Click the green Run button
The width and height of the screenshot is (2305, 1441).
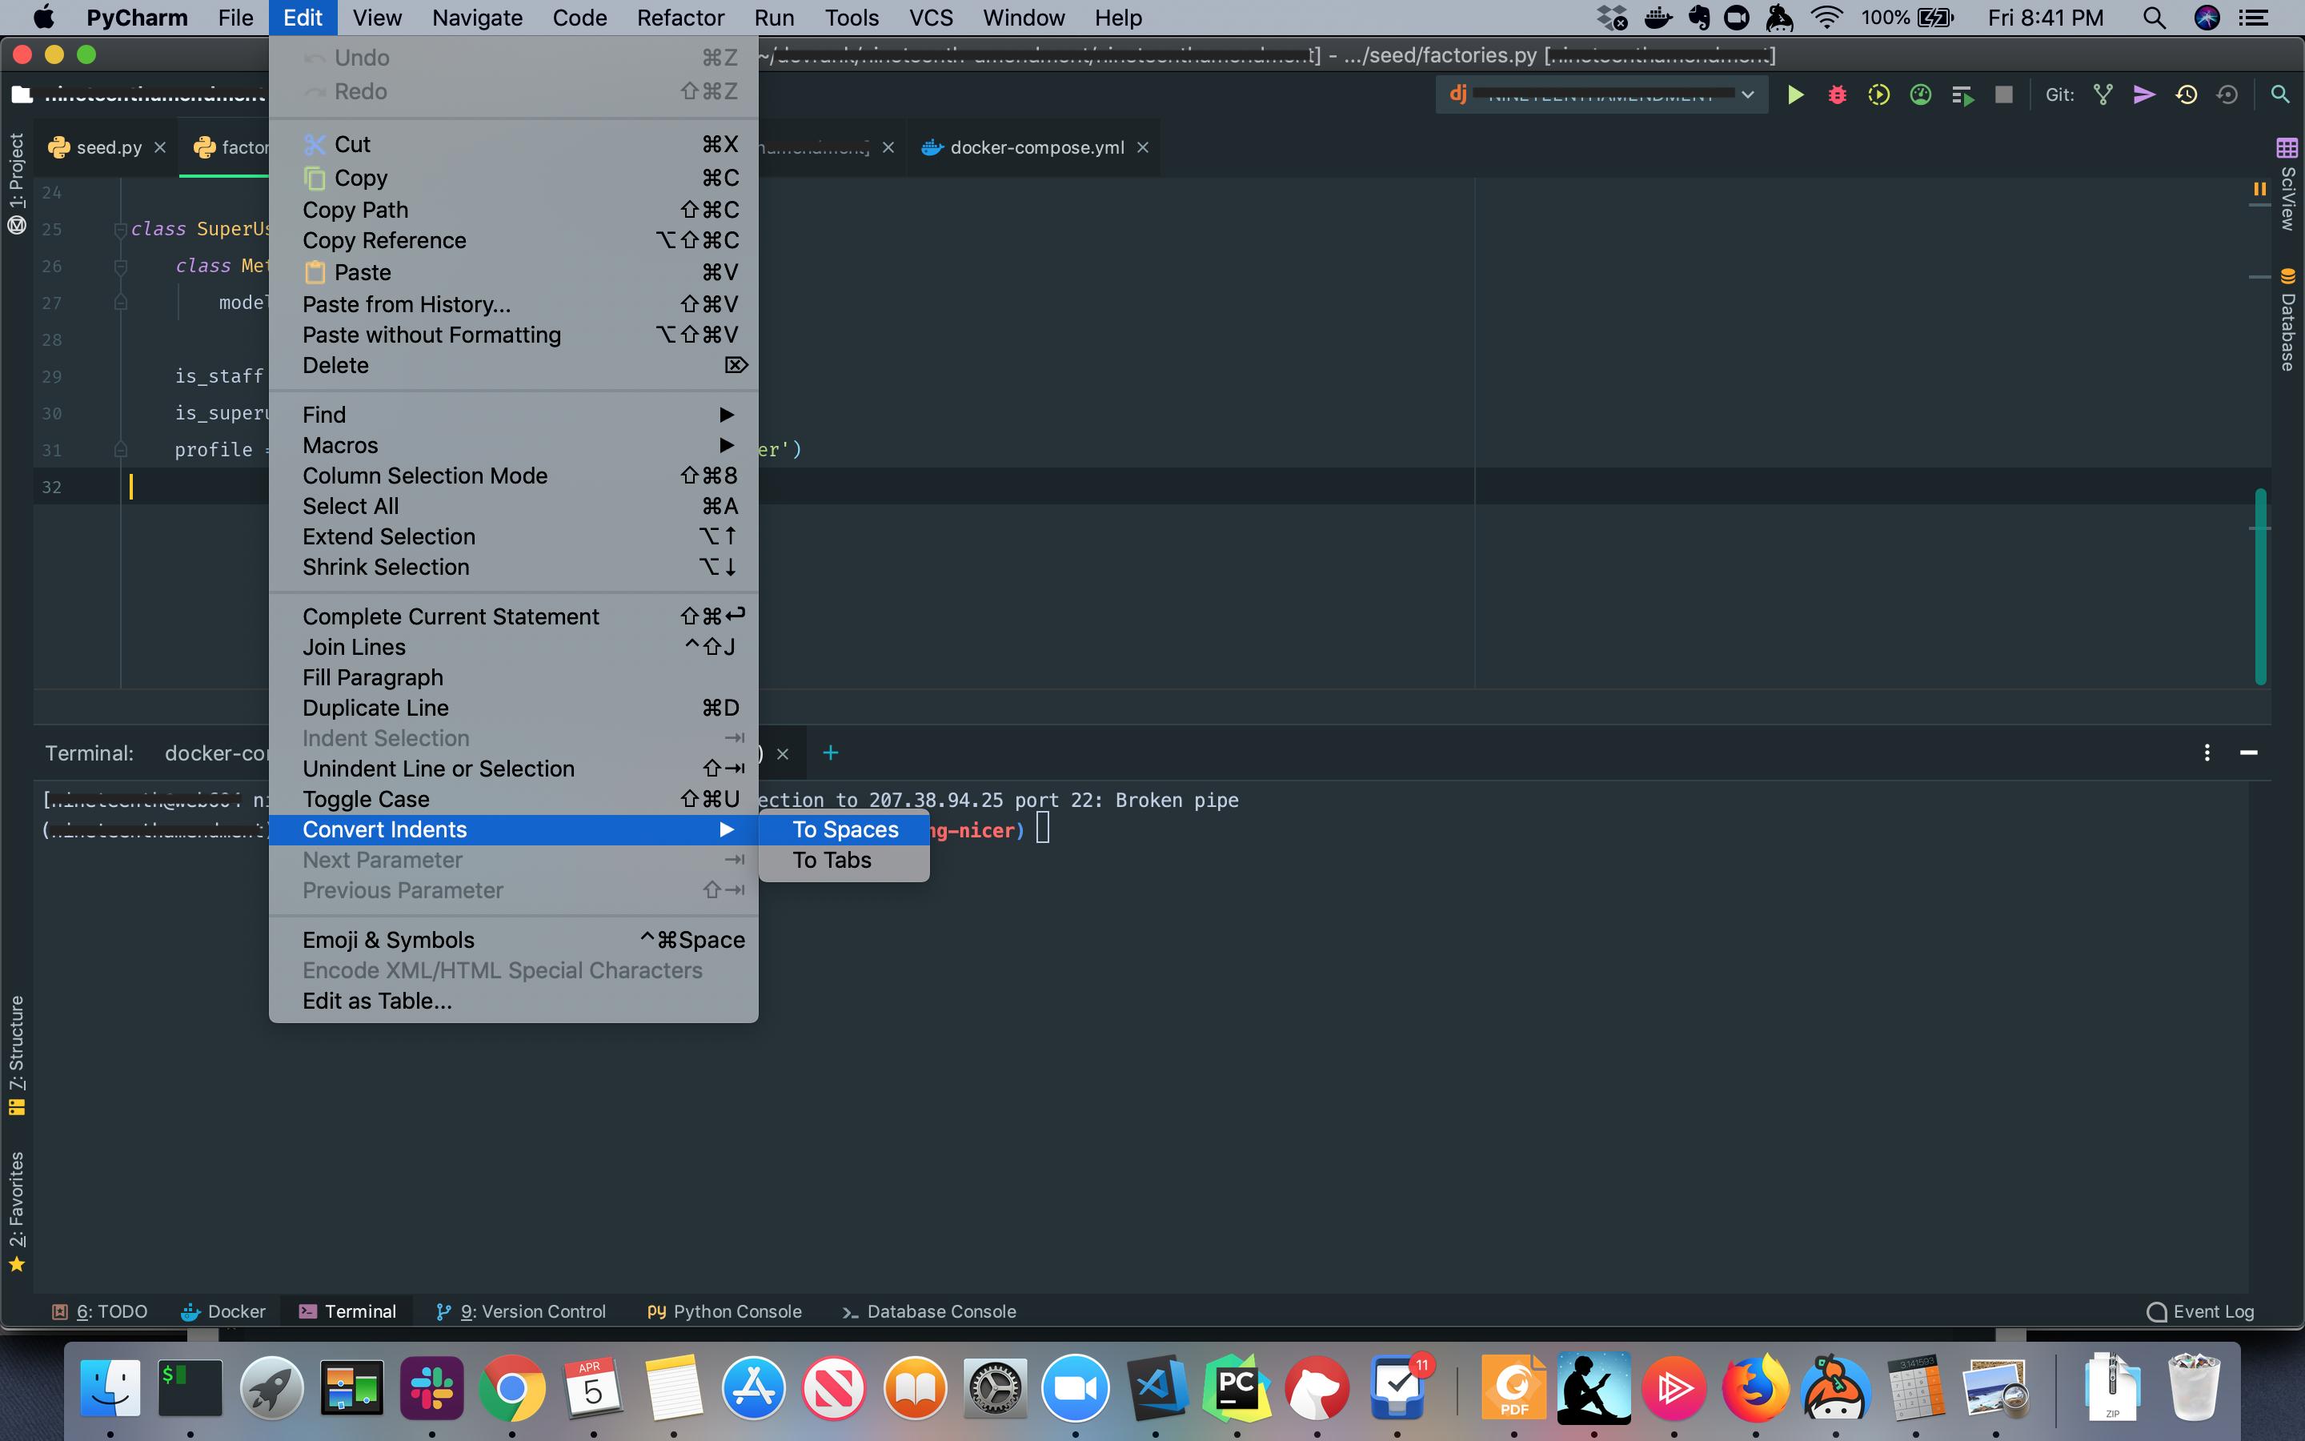coord(1794,94)
